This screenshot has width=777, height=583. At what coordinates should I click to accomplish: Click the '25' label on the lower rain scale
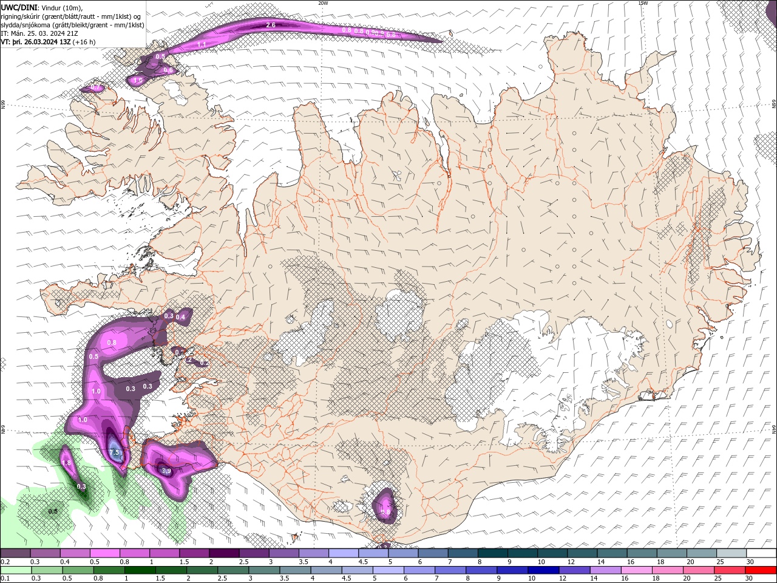coord(718,579)
